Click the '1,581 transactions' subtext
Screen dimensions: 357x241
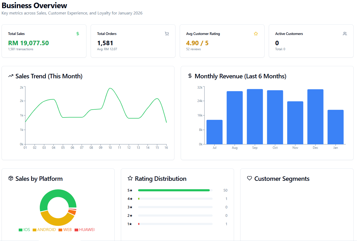coord(21,49)
